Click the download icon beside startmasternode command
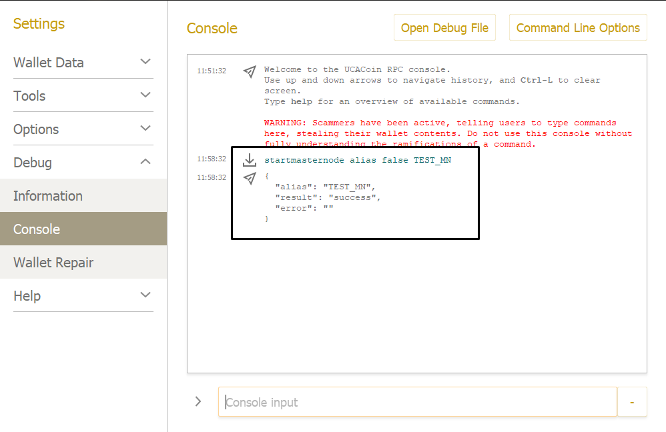The width and height of the screenshot is (666, 432). [x=250, y=160]
